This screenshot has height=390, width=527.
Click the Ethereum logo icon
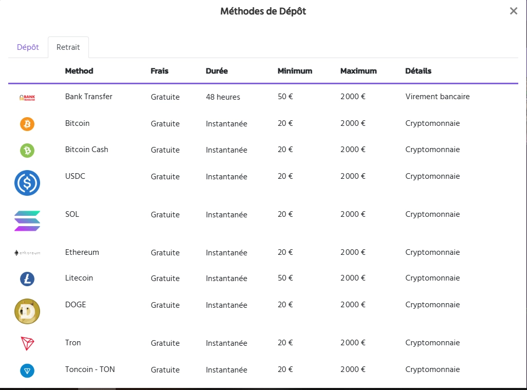(x=27, y=253)
